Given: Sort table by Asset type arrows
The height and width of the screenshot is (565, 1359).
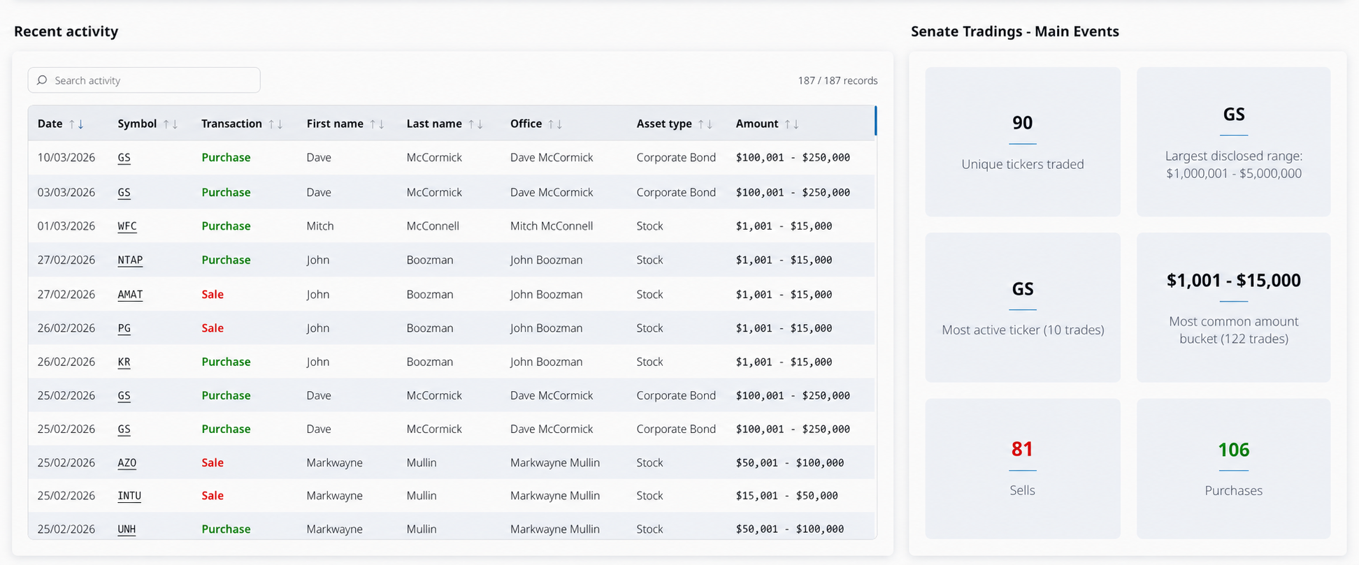Looking at the screenshot, I should tap(705, 124).
